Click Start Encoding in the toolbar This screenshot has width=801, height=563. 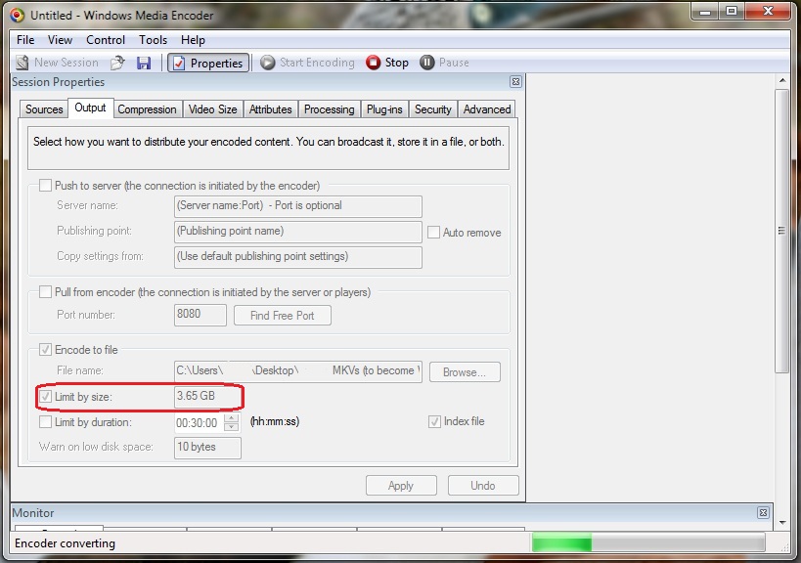pyautogui.click(x=307, y=63)
